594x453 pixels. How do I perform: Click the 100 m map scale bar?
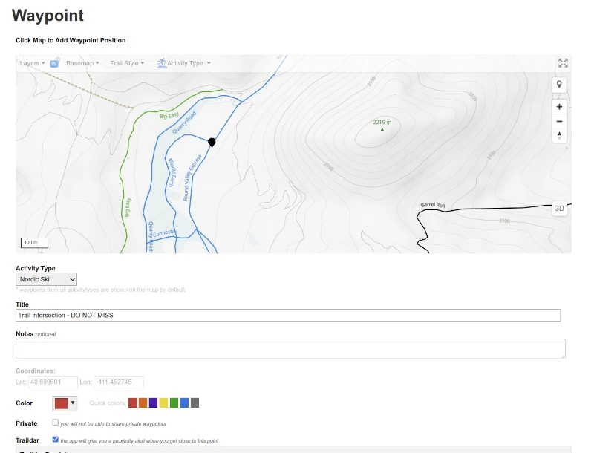34,242
